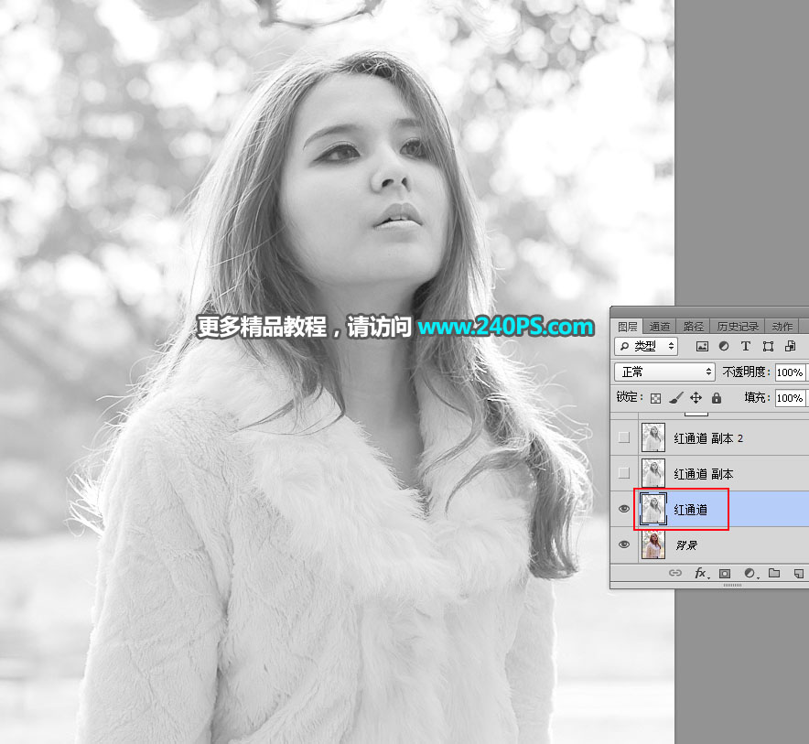Switch to the 路径 tab
The image size is (809, 744).
pos(694,326)
